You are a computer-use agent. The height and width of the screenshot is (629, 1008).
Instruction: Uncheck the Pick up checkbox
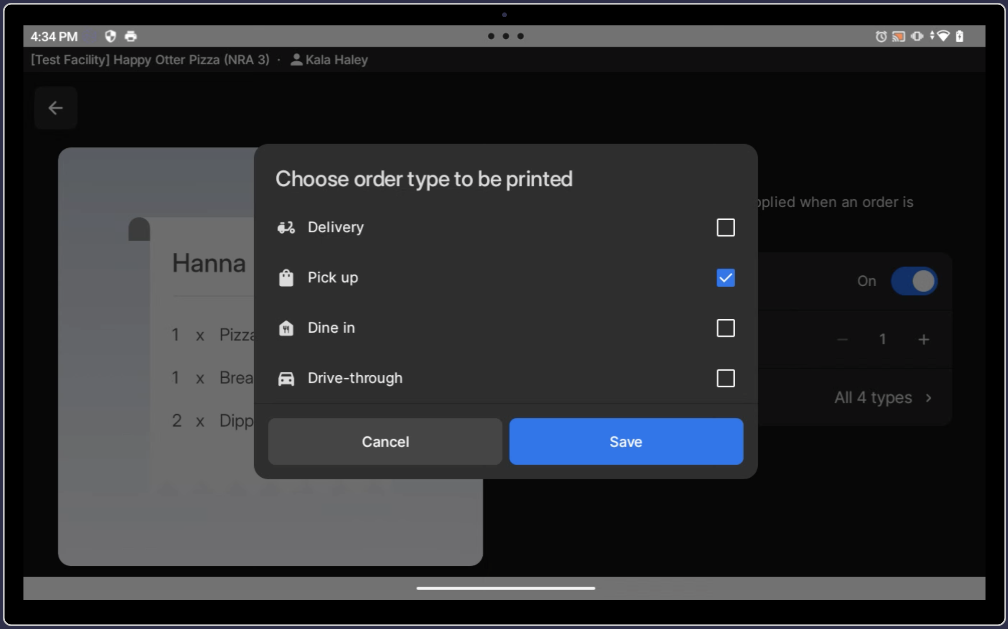click(725, 278)
